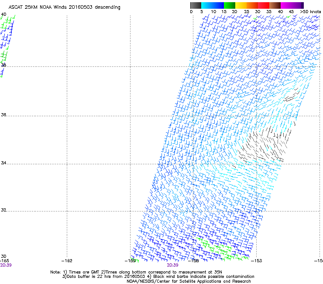Select the brown 35-40 knot color bar segment
This screenshot has height=284, width=323.
(275, 5)
